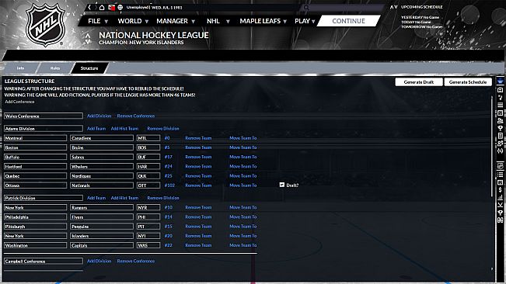
Task: Expand the NHL dropdown arrow
Action: click(x=228, y=22)
